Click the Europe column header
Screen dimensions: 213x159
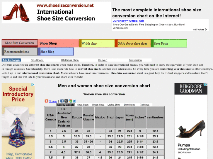tap(77, 117)
